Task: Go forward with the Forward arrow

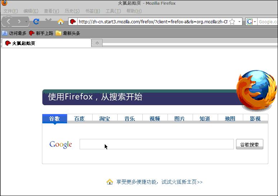Action: (x=19, y=22)
